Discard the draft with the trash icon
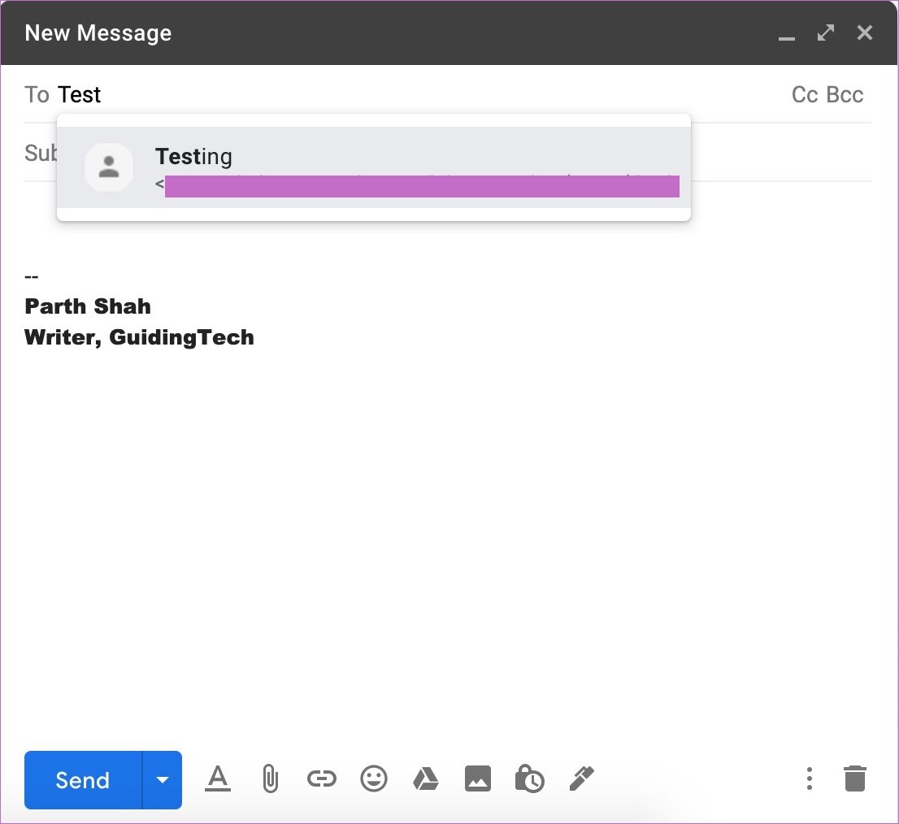Image resolution: width=899 pixels, height=824 pixels. (854, 778)
